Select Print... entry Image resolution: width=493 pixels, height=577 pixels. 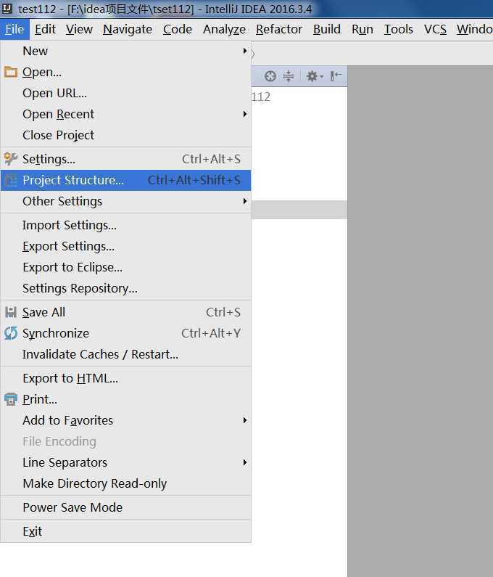coord(125,399)
